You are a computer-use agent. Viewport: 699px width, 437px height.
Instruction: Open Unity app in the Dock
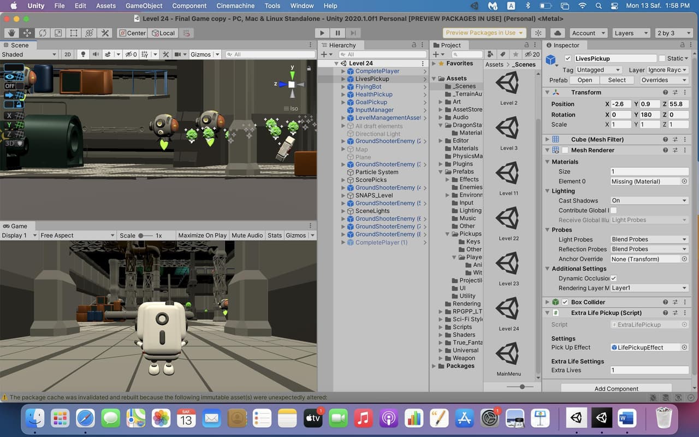[576, 418]
